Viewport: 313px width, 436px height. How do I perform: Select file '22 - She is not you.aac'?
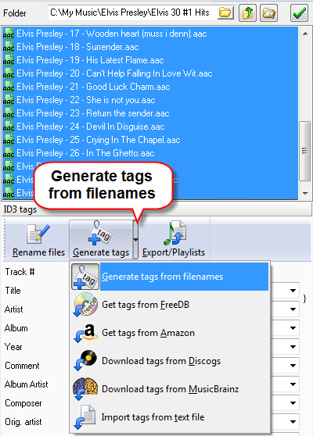point(86,100)
